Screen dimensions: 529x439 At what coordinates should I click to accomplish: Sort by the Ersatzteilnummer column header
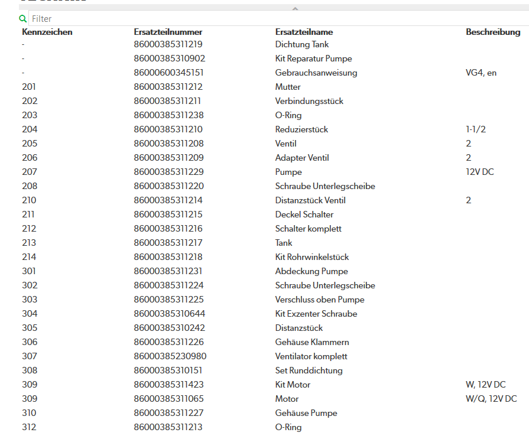pyautogui.click(x=168, y=32)
